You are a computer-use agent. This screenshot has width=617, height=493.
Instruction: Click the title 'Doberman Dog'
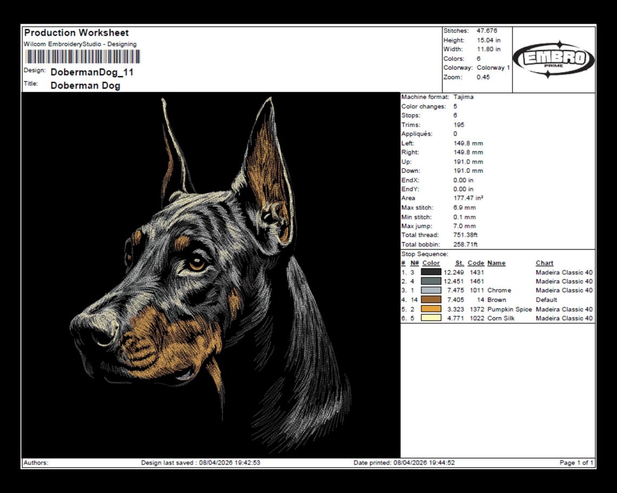(86, 86)
